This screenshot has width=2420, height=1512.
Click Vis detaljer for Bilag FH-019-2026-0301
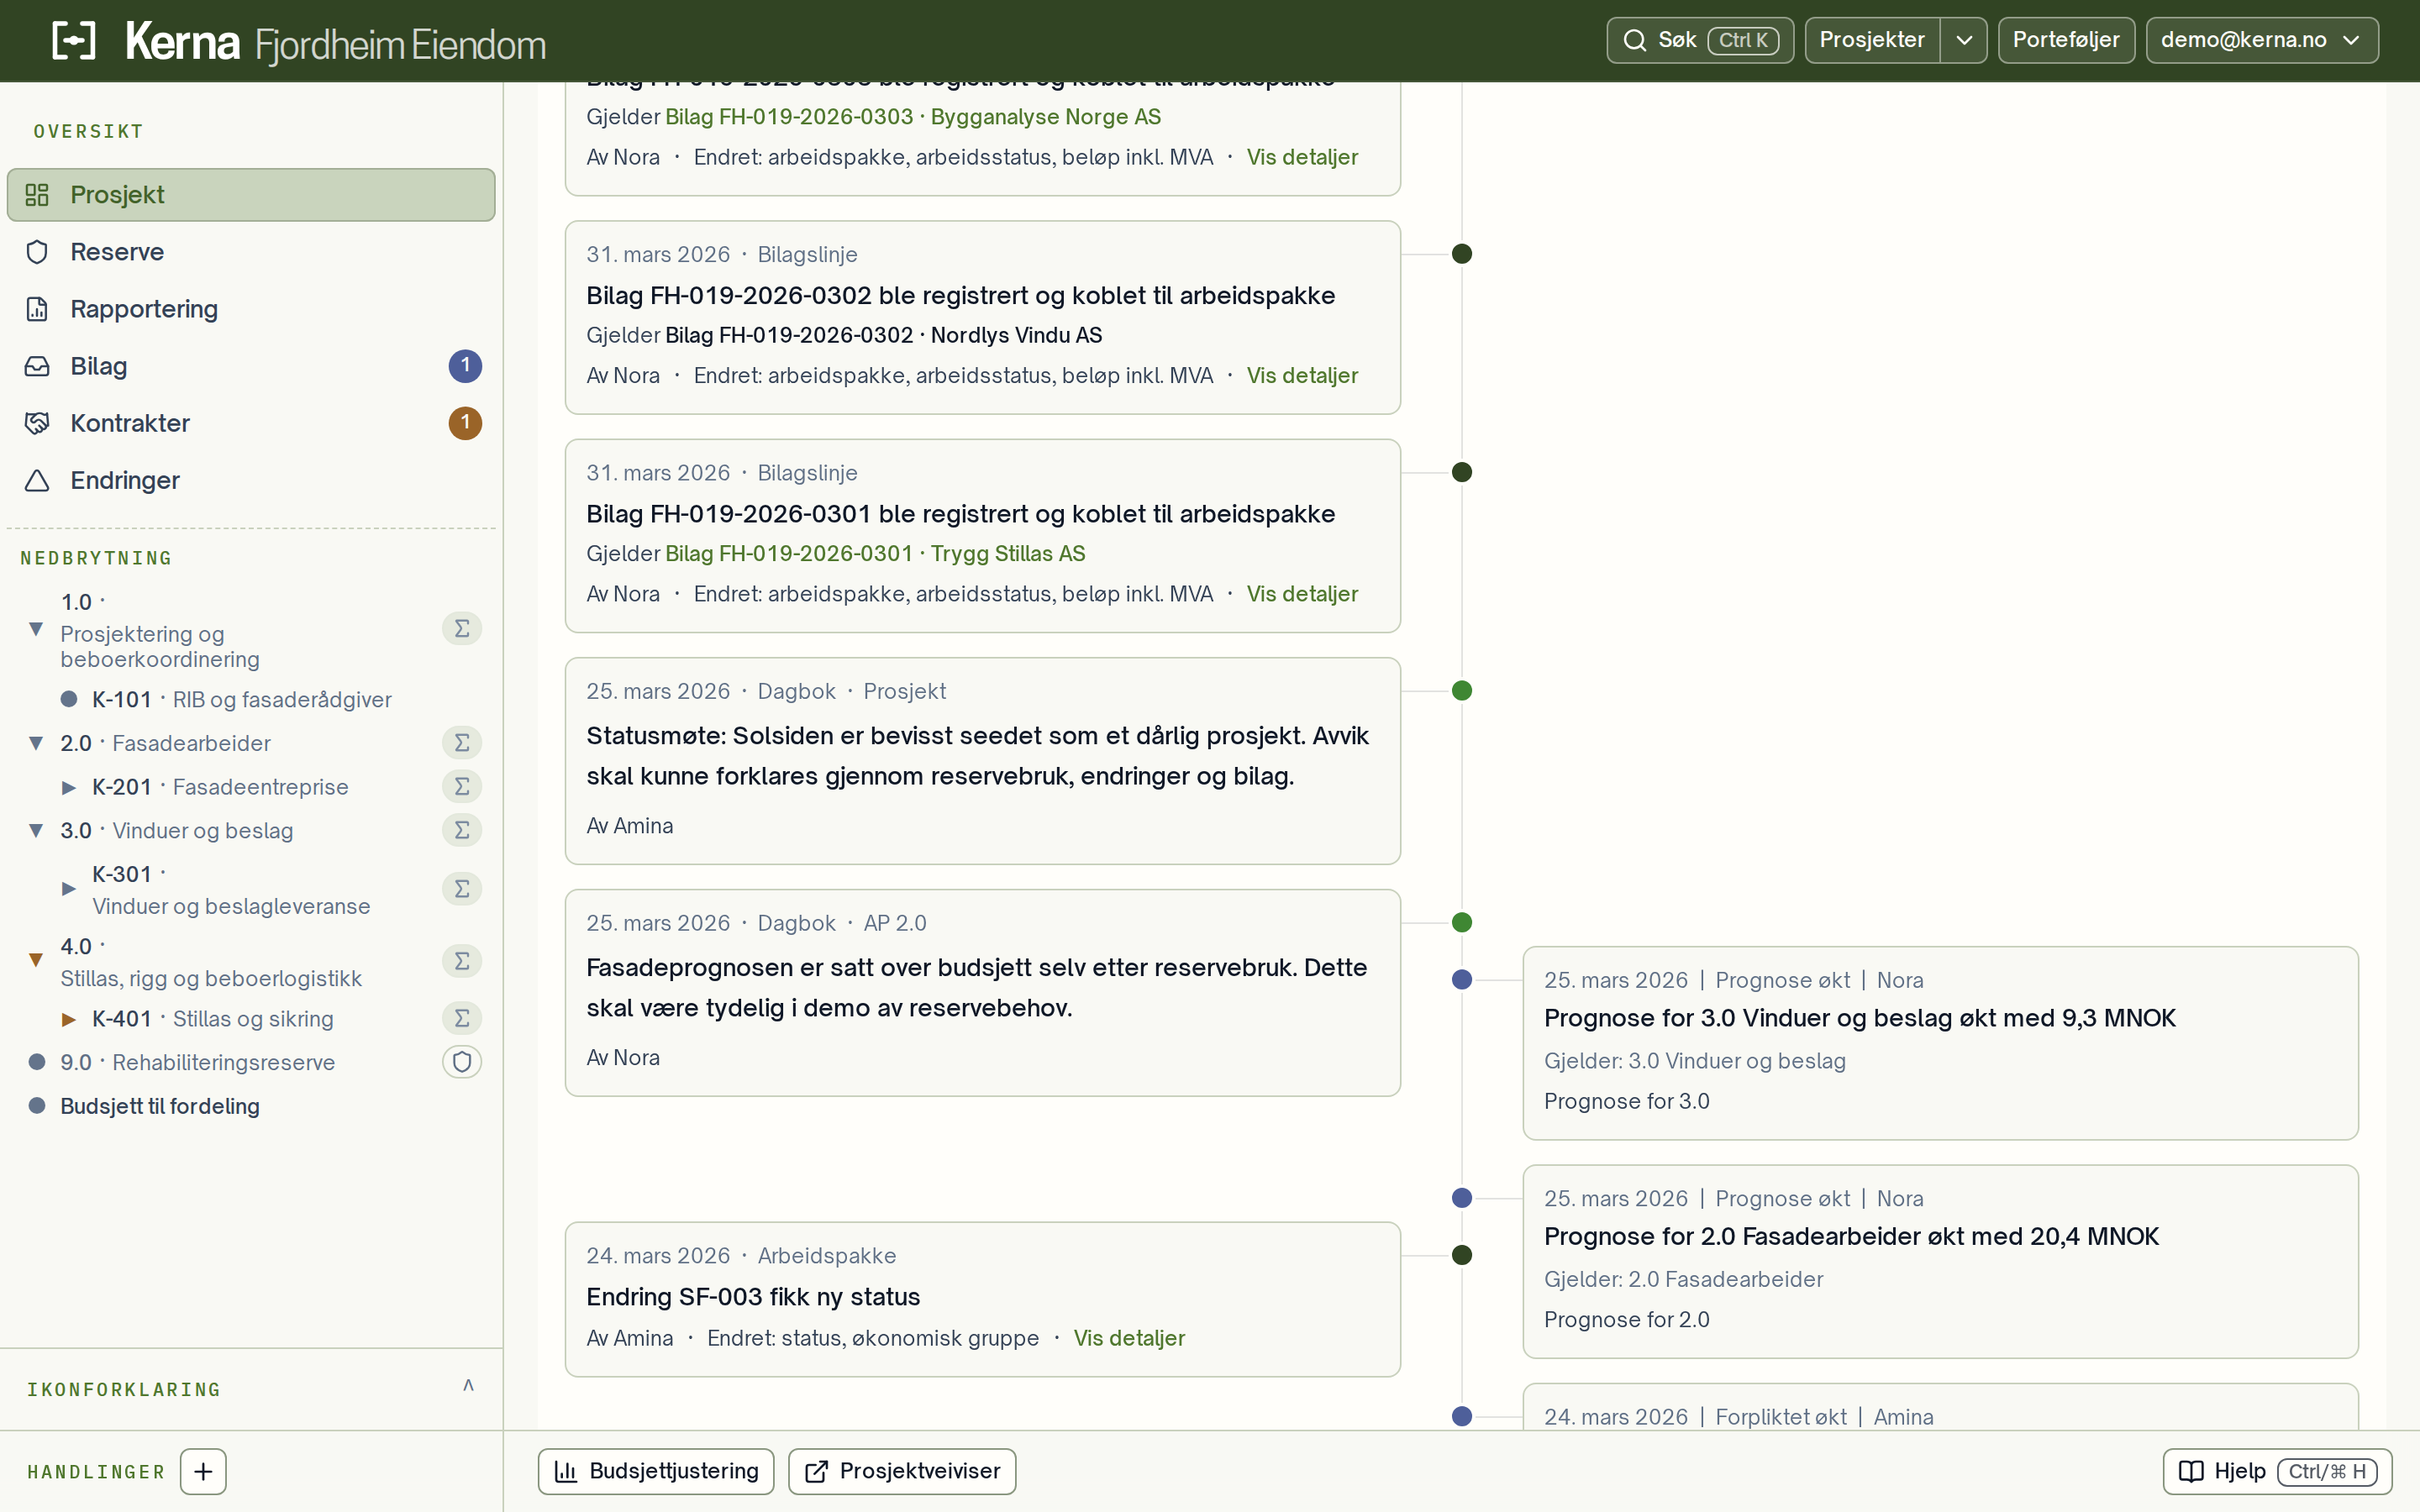pyautogui.click(x=1302, y=594)
